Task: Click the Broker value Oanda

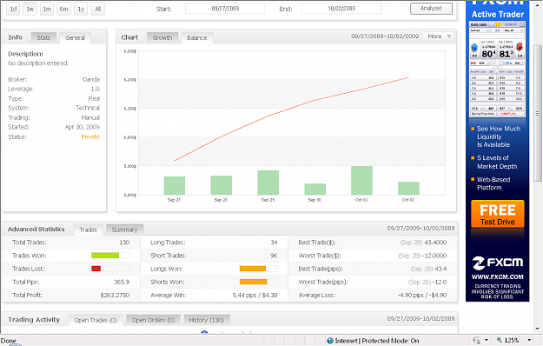Action: point(90,79)
